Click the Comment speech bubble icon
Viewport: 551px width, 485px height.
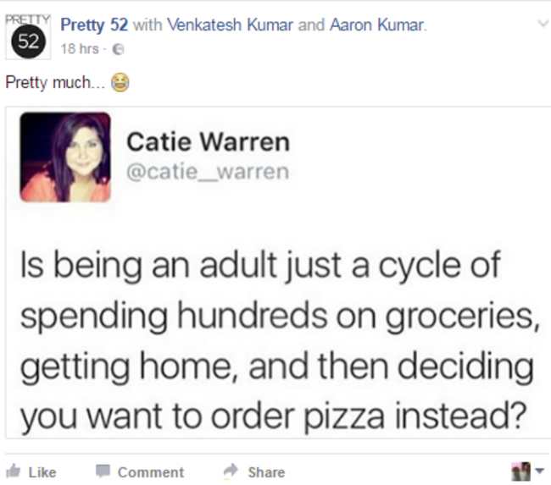(103, 471)
